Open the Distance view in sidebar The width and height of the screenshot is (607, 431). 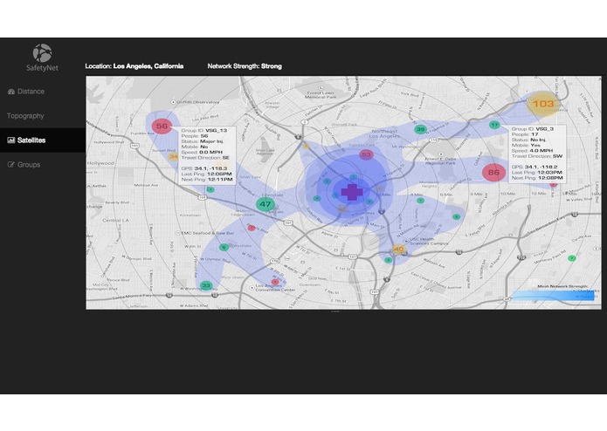point(26,92)
